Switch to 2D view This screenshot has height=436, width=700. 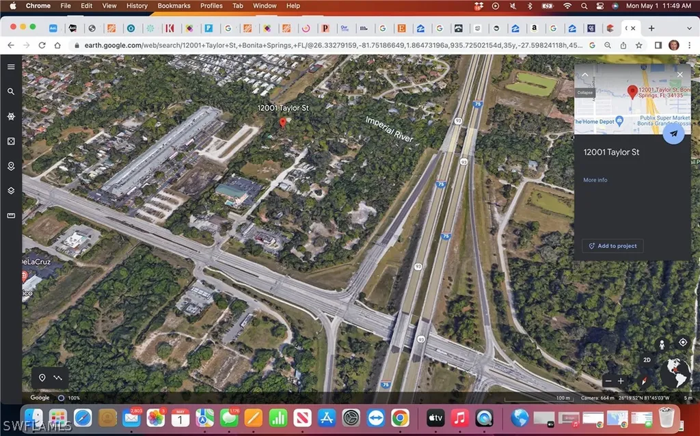pyautogui.click(x=647, y=359)
